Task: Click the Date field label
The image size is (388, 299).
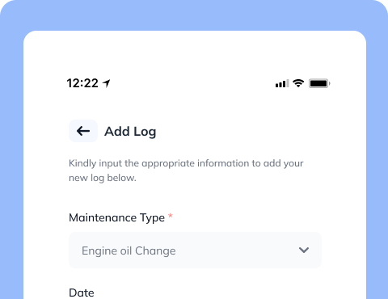Action: 82,293
